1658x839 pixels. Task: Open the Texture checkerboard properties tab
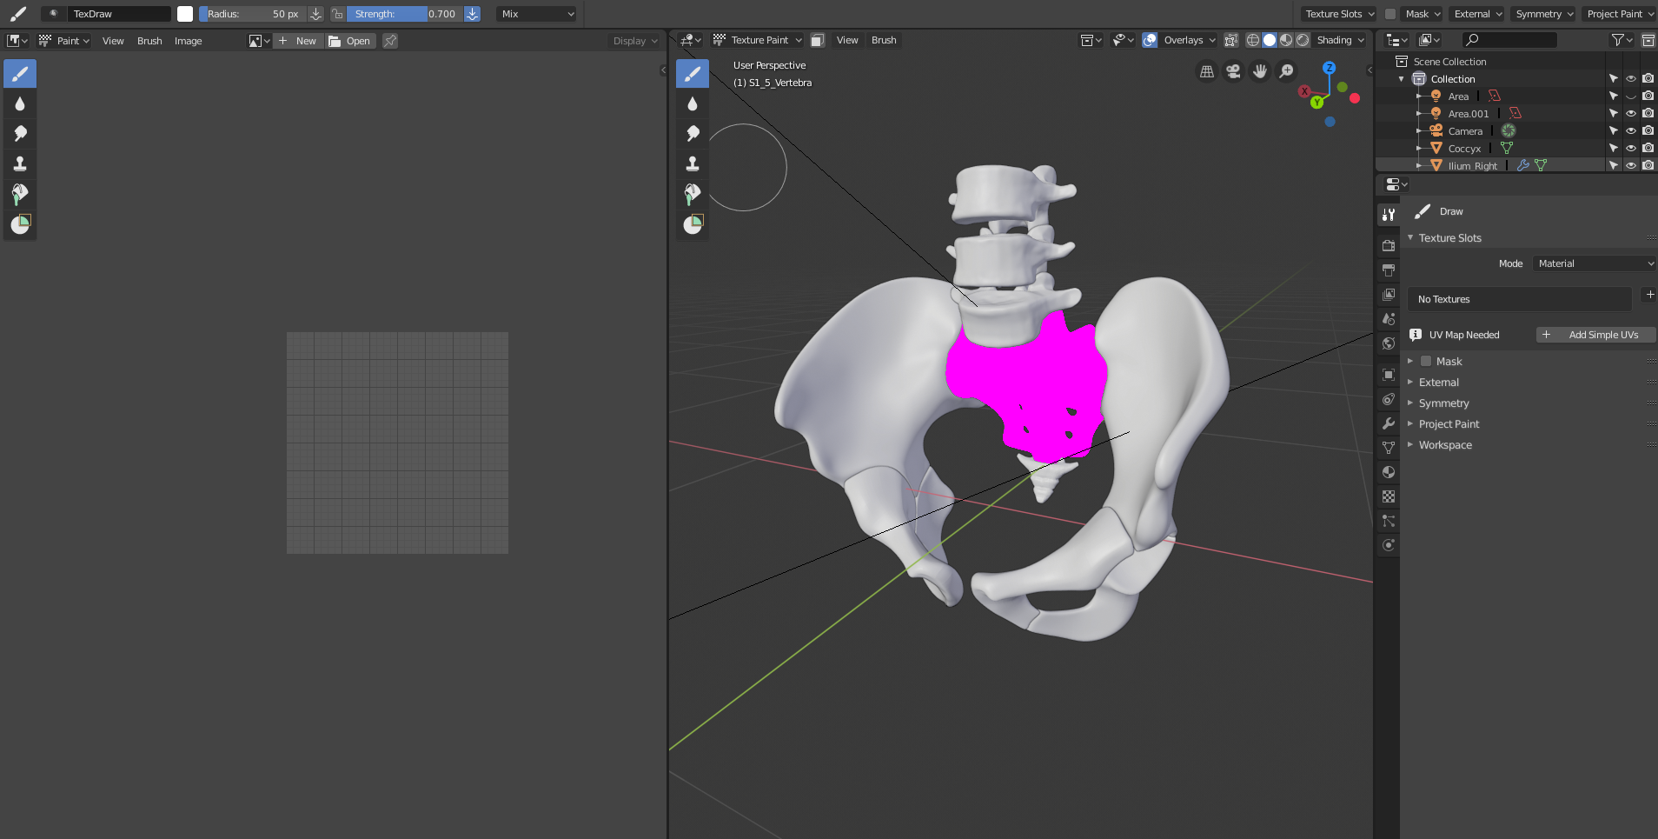tap(1389, 496)
